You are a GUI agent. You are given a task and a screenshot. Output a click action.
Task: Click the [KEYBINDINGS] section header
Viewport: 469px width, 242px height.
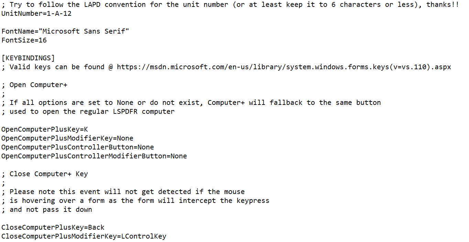(x=28, y=58)
